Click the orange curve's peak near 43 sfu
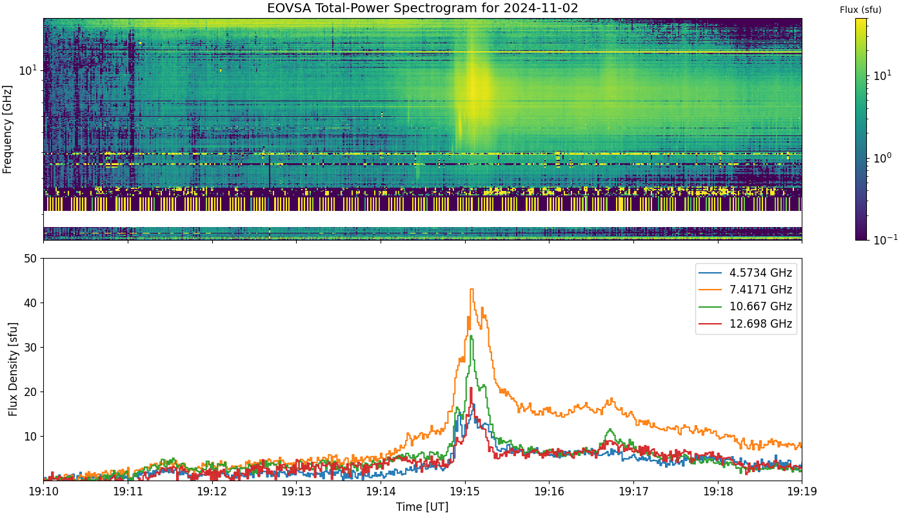This screenshot has width=903, height=516. click(472, 290)
